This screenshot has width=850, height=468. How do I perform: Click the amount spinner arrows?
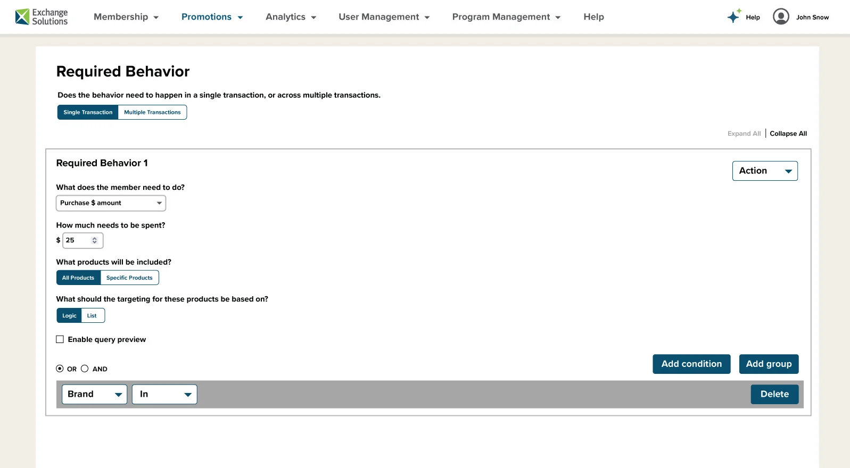tap(95, 240)
